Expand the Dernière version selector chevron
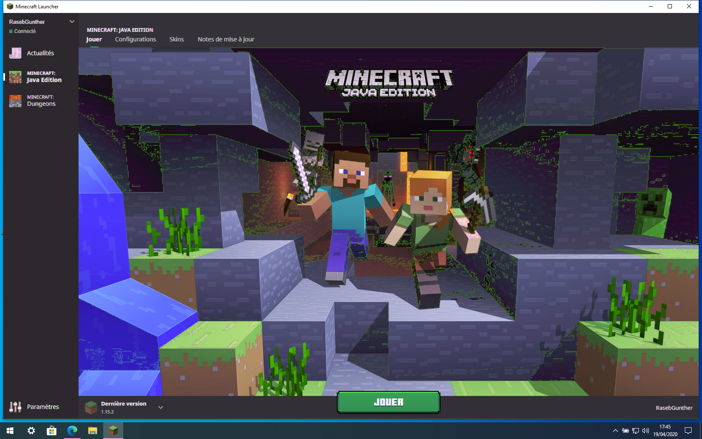The width and height of the screenshot is (702, 439). click(x=160, y=407)
